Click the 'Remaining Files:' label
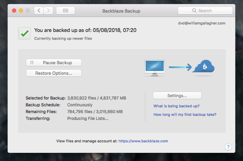 [41, 111]
